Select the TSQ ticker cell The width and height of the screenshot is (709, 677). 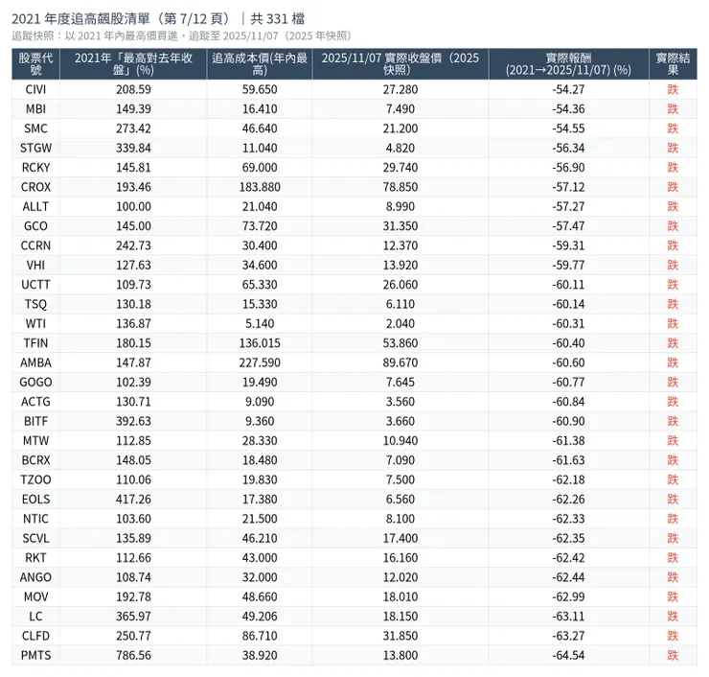(35, 304)
